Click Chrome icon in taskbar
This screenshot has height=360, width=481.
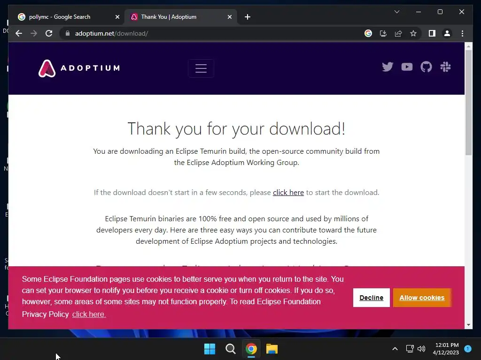coord(251,349)
